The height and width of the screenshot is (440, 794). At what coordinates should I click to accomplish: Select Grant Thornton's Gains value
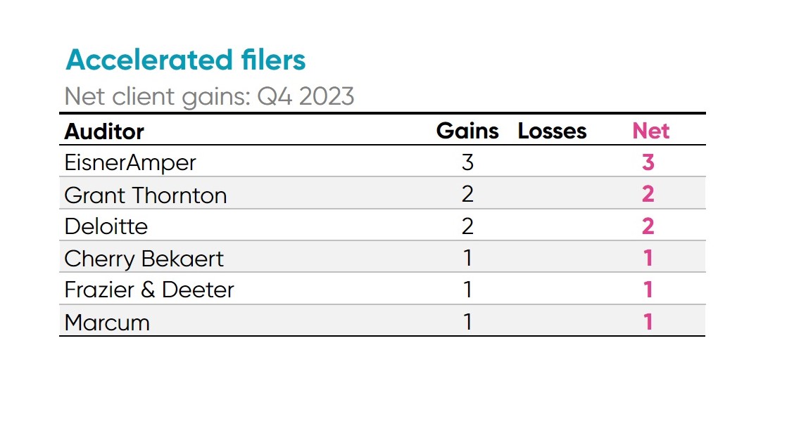pyautogui.click(x=467, y=194)
